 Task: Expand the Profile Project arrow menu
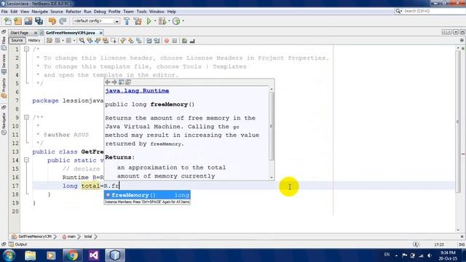(183, 21)
